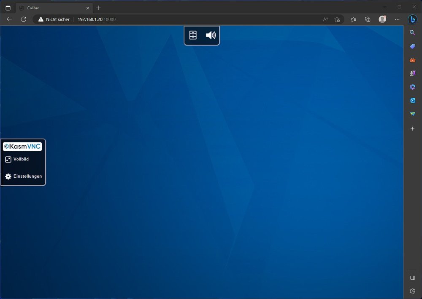The width and height of the screenshot is (422, 299).
Task: Open the Outlook sidebar icon
Action: click(413, 101)
